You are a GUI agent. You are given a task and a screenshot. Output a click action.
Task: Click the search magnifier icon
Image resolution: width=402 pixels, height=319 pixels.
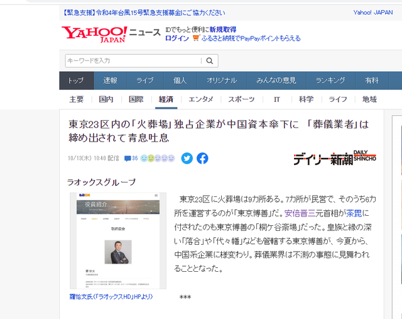pos(209,61)
